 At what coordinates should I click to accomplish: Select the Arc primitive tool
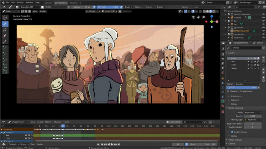(5, 54)
